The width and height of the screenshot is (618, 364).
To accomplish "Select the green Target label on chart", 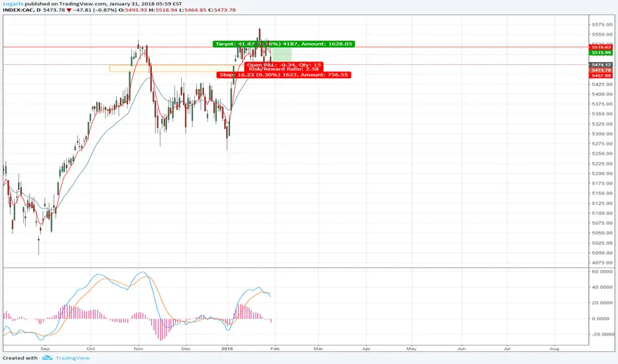I will tap(284, 44).
